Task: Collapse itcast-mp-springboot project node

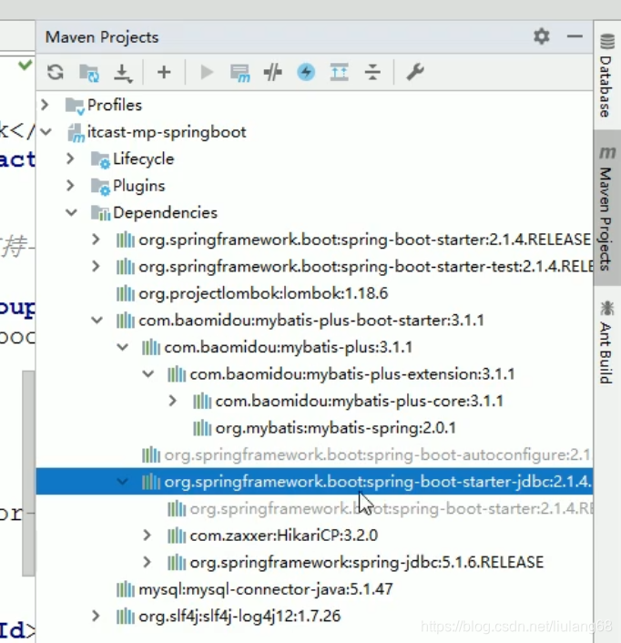Action: point(46,132)
